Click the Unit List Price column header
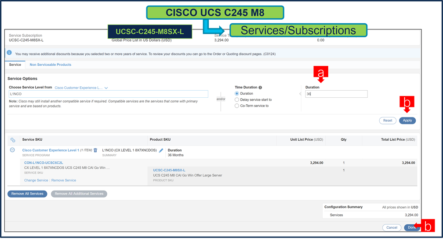The image size is (443, 241). click(307, 140)
